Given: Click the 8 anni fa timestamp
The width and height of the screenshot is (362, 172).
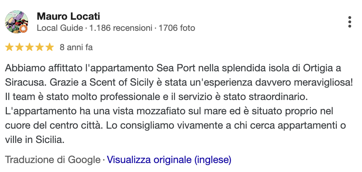Looking at the screenshot, I should point(76,47).
